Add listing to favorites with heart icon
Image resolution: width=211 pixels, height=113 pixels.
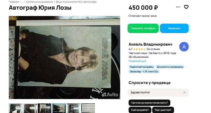click(186, 7)
